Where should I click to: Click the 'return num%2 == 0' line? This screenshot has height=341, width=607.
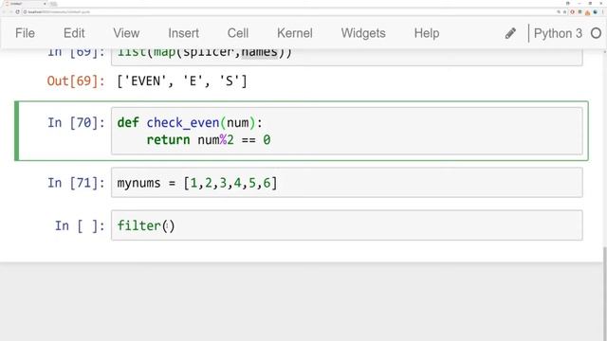(209, 139)
